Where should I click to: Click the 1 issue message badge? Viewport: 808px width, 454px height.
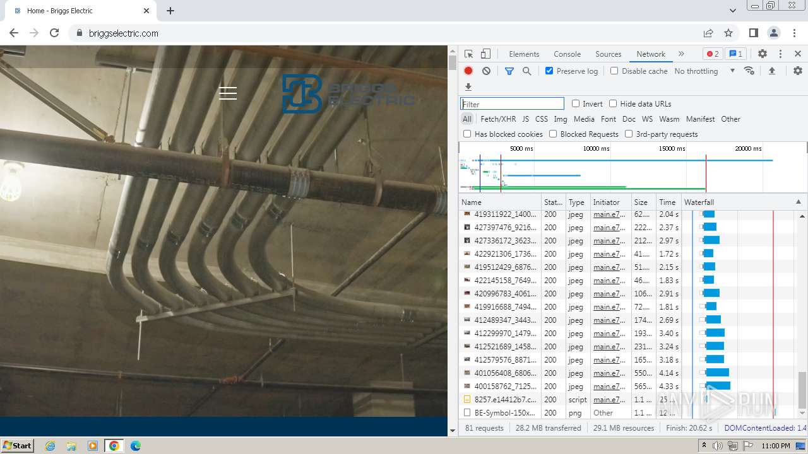735,54
